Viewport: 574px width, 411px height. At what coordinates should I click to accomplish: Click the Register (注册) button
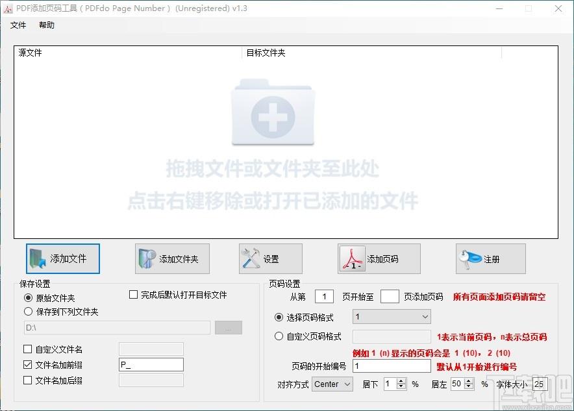[x=490, y=259]
